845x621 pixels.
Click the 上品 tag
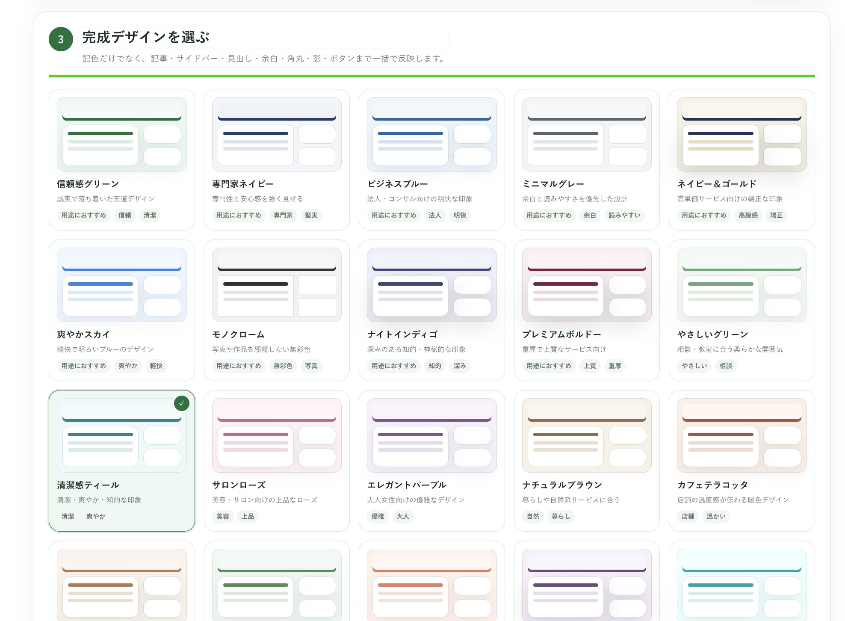click(248, 516)
